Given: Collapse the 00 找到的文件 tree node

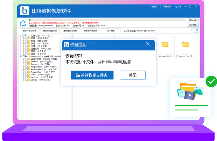Looking at the screenshot, I should click(21, 36).
